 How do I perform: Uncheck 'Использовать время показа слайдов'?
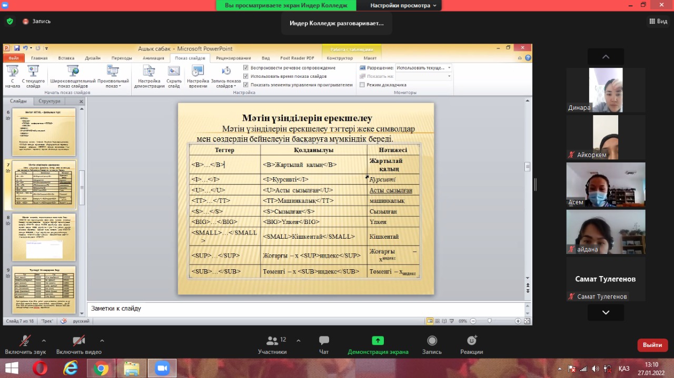point(246,76)
